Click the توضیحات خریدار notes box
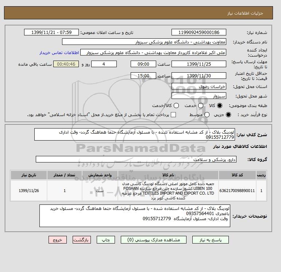This screenshot has width=281, height=272. coord(135,216)
